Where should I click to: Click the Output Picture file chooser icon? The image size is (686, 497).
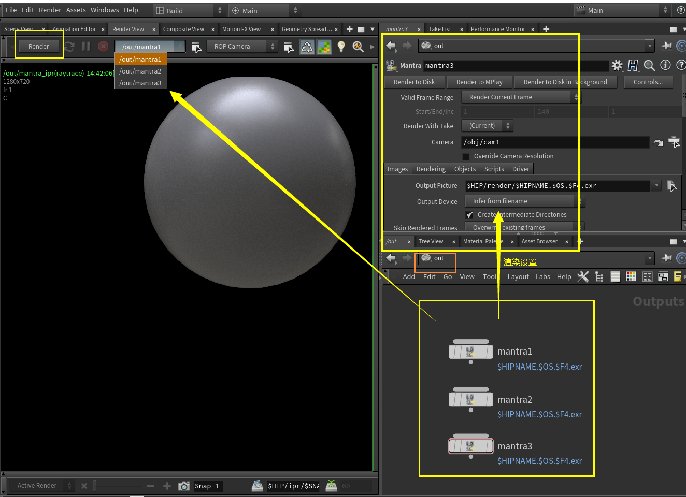tap(672, 186)
